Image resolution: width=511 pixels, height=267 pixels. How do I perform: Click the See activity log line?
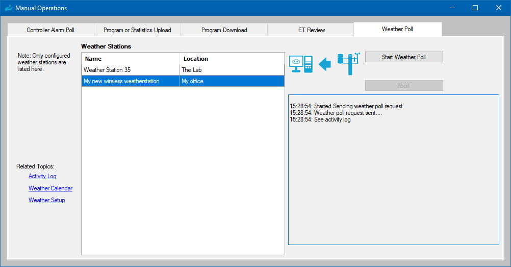tap(320, 119)
